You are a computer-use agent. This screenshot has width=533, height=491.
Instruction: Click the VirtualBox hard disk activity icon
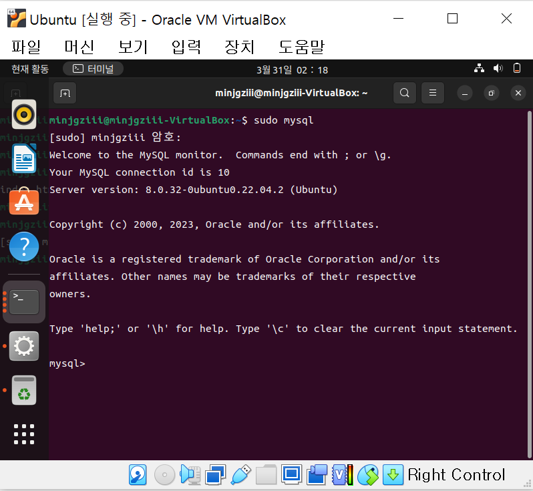138,475
